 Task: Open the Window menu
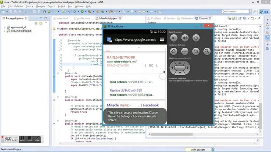(79, 6)
